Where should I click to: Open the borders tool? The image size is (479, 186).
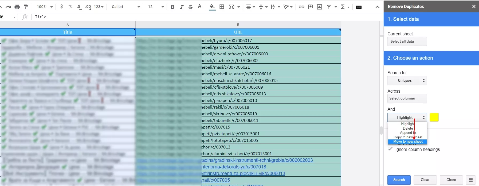click(x=222, y=7)
